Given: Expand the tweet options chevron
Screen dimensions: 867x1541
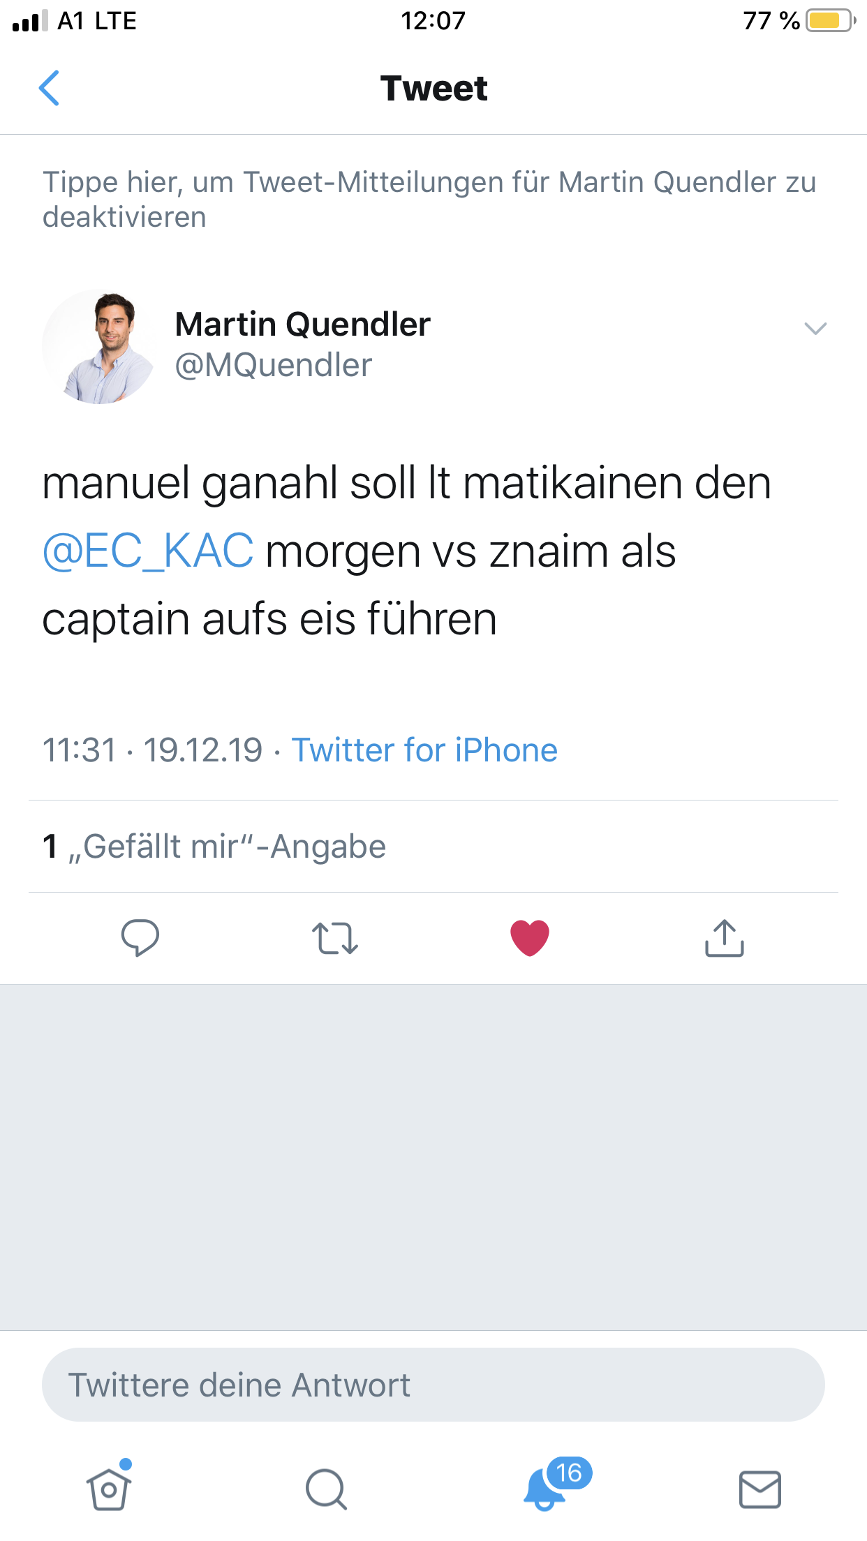Looking at the screenshot, I should [815, 328].
